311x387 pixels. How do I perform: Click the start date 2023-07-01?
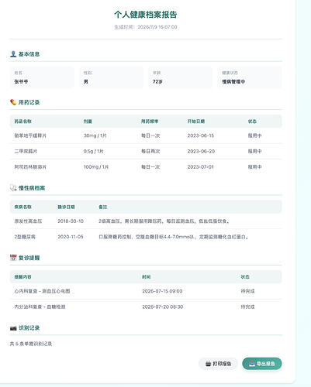pyautogui.click(x=200, y=167)
